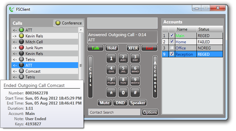Click the green status icon beside the top ATT call

pyautogui.click(x=22, y=30)
